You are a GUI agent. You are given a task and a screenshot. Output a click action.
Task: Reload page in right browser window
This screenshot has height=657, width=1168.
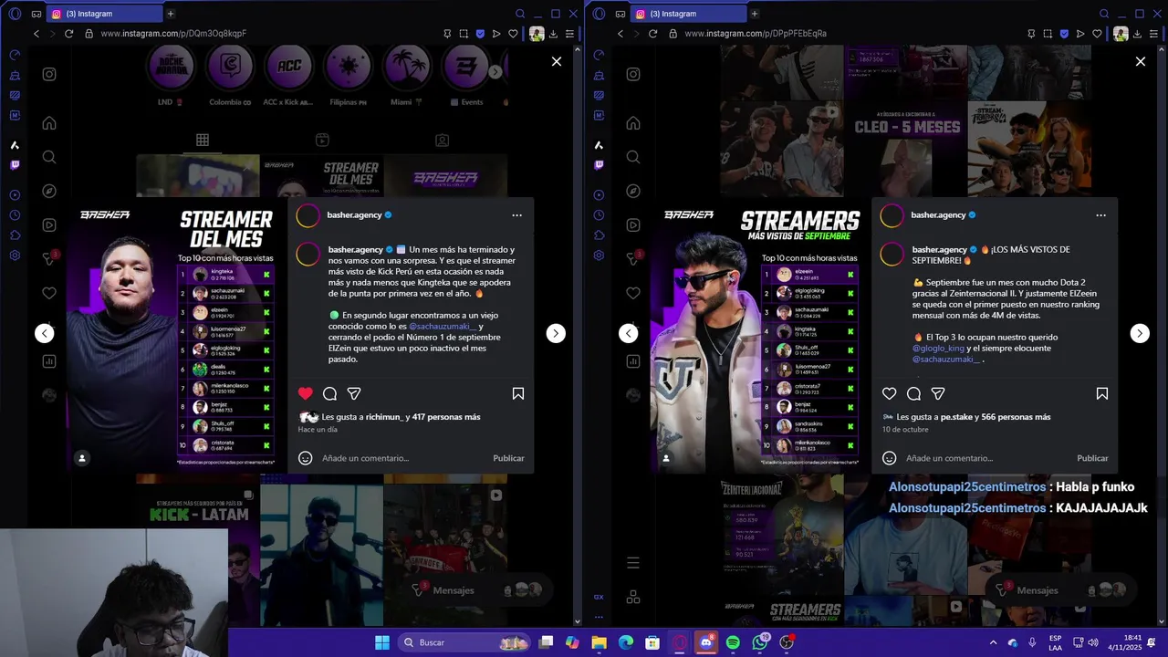tap(652, 34)
